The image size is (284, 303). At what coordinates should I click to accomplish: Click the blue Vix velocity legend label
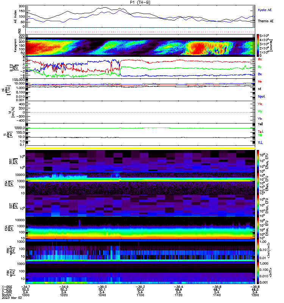tap(260, 119)
